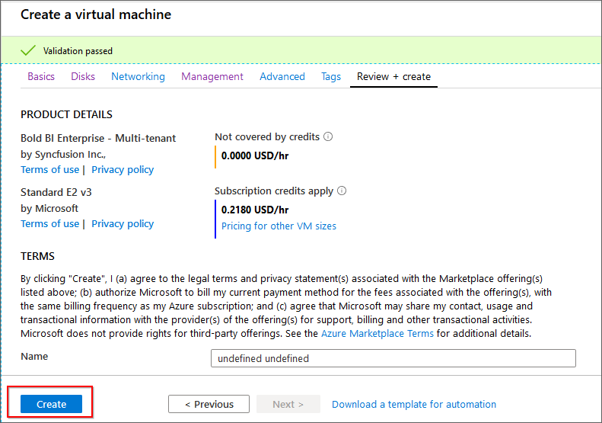Image resolution: width=602 pixels, height=423 pixels.
Task: Switch to the Disks tab
Action: pos(83,76)
